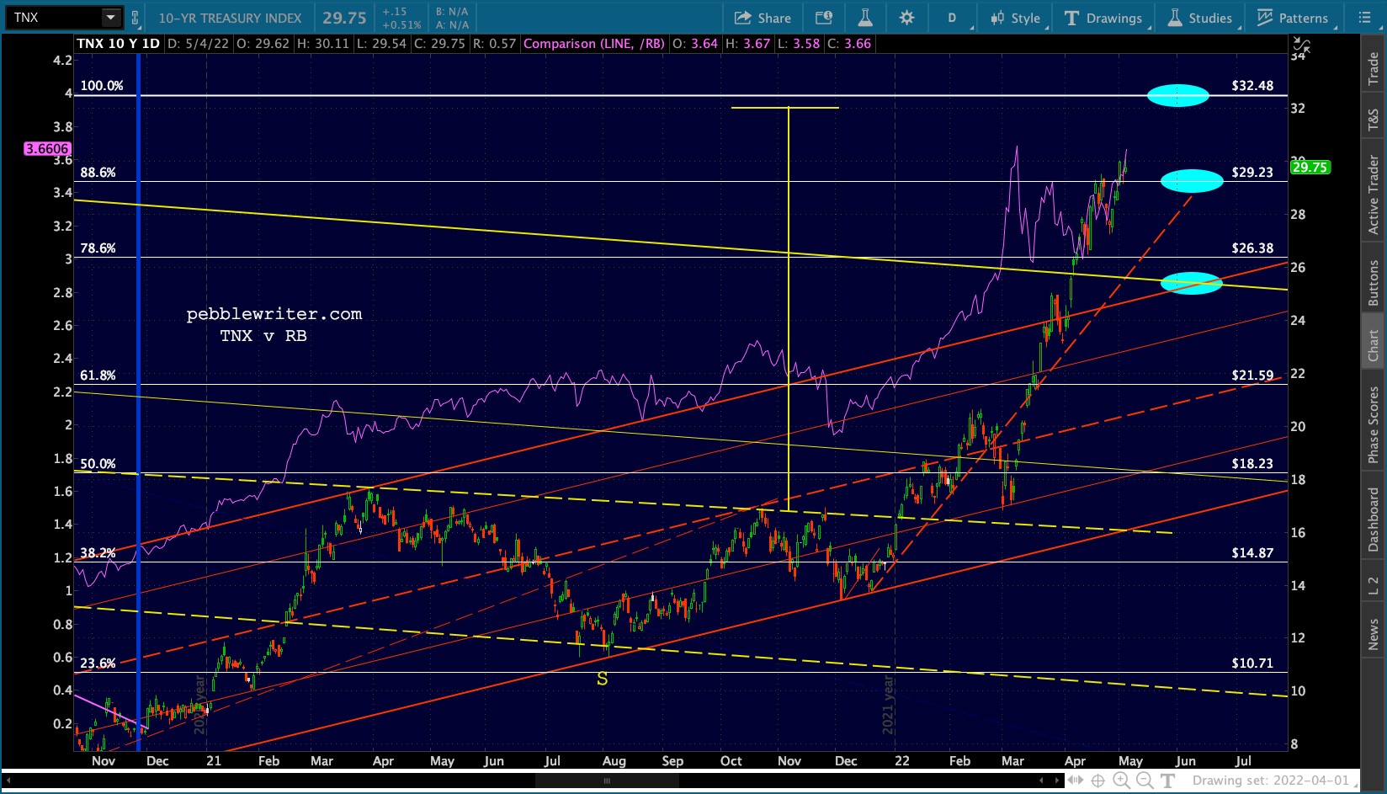
Task: Click the zoom in magnifier
Action: pyautogui.click(x=1122, y=781)
